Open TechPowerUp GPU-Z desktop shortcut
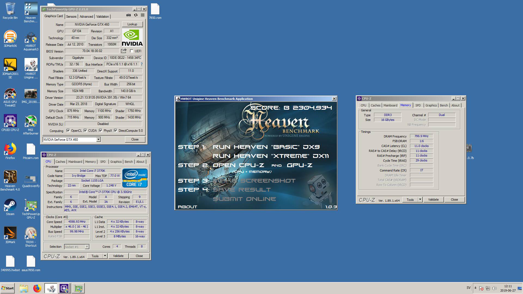523x294 pixels. pyautogui.click(x=31, y=209)
